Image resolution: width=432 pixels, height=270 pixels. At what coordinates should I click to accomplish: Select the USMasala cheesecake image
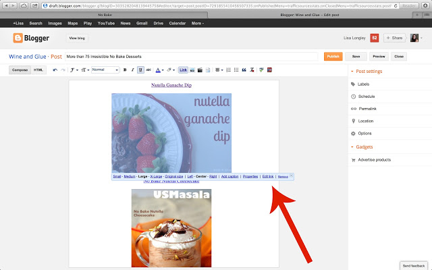(171, 228)
